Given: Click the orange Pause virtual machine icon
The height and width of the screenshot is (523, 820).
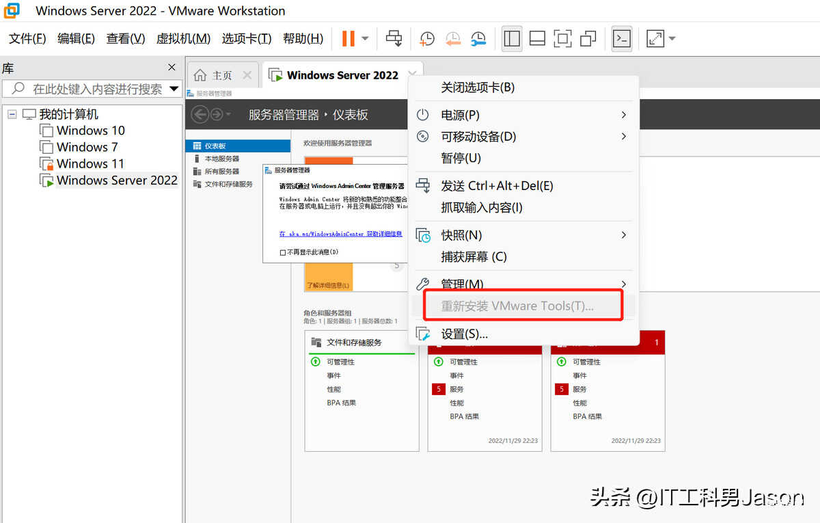Looking at the screenshot, I should (348, 39).
